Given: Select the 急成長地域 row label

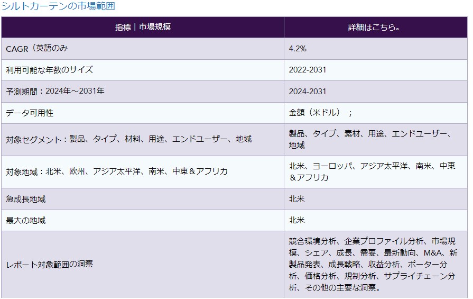Looking at the screenshot, I should click(26, 199).
